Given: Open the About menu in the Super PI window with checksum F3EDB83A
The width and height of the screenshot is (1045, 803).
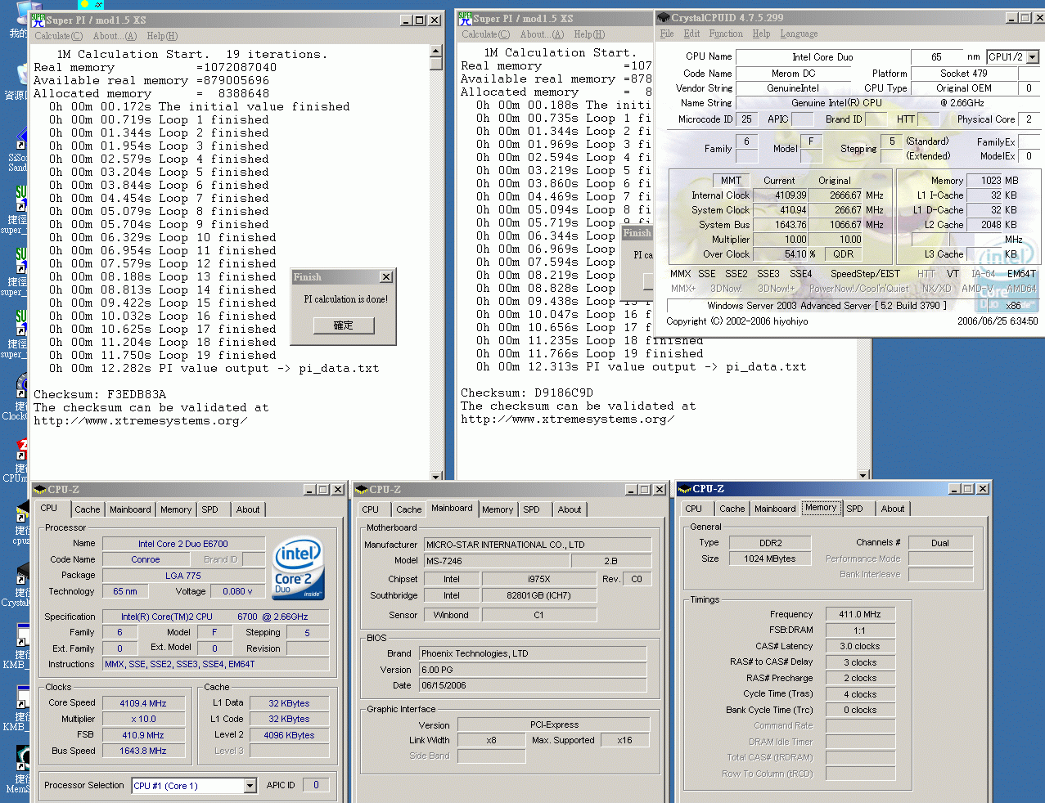Looking at the screenshot, I should point(115,36).
